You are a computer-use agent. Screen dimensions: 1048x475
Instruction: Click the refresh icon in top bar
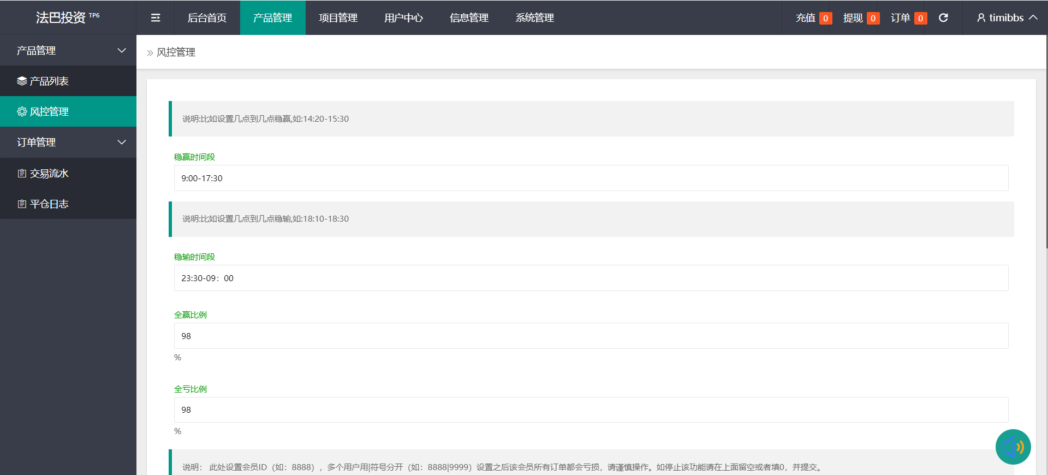[x=943, y=18]
